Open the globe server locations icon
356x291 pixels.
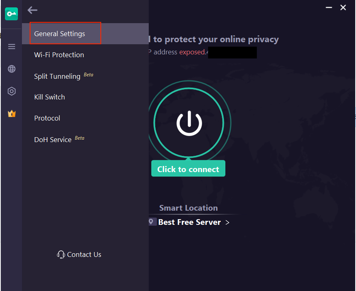[x=11, y=69]
